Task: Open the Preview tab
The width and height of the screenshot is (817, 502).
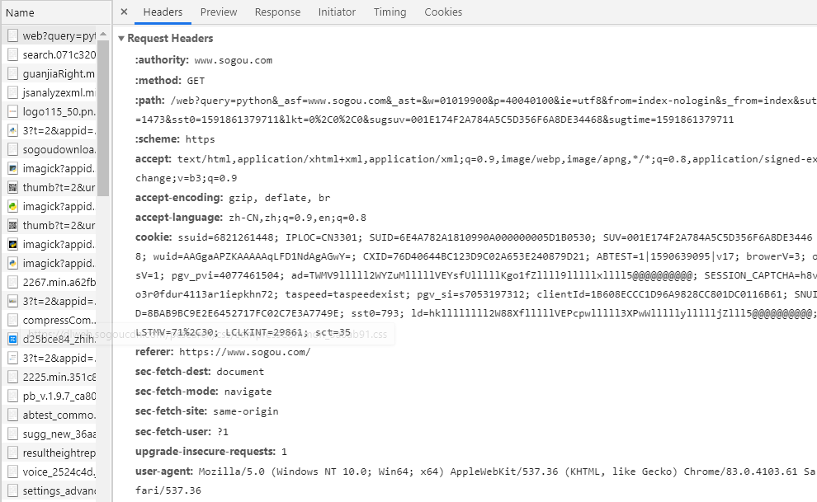Action: 219,12
